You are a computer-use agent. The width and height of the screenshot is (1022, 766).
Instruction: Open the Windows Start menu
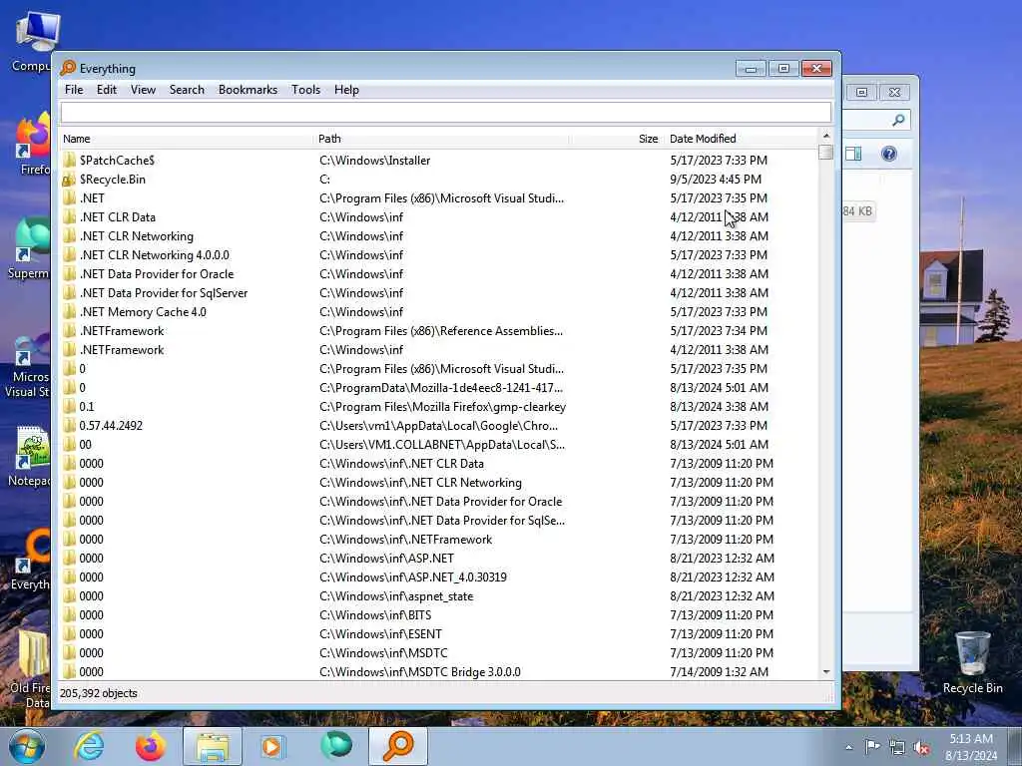[26, 746]
